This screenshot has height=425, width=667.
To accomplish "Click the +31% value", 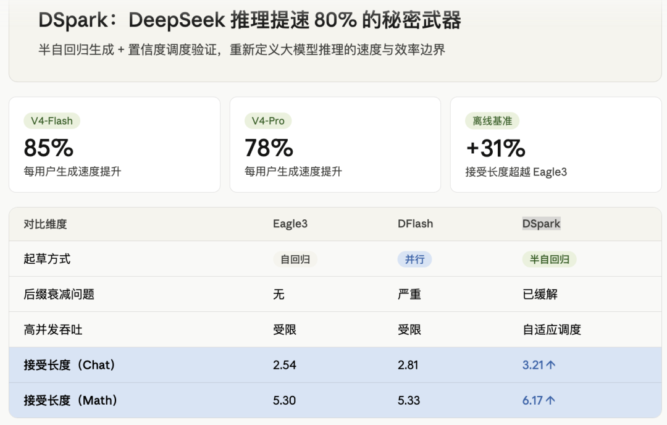I will click(x=495, y=148).
